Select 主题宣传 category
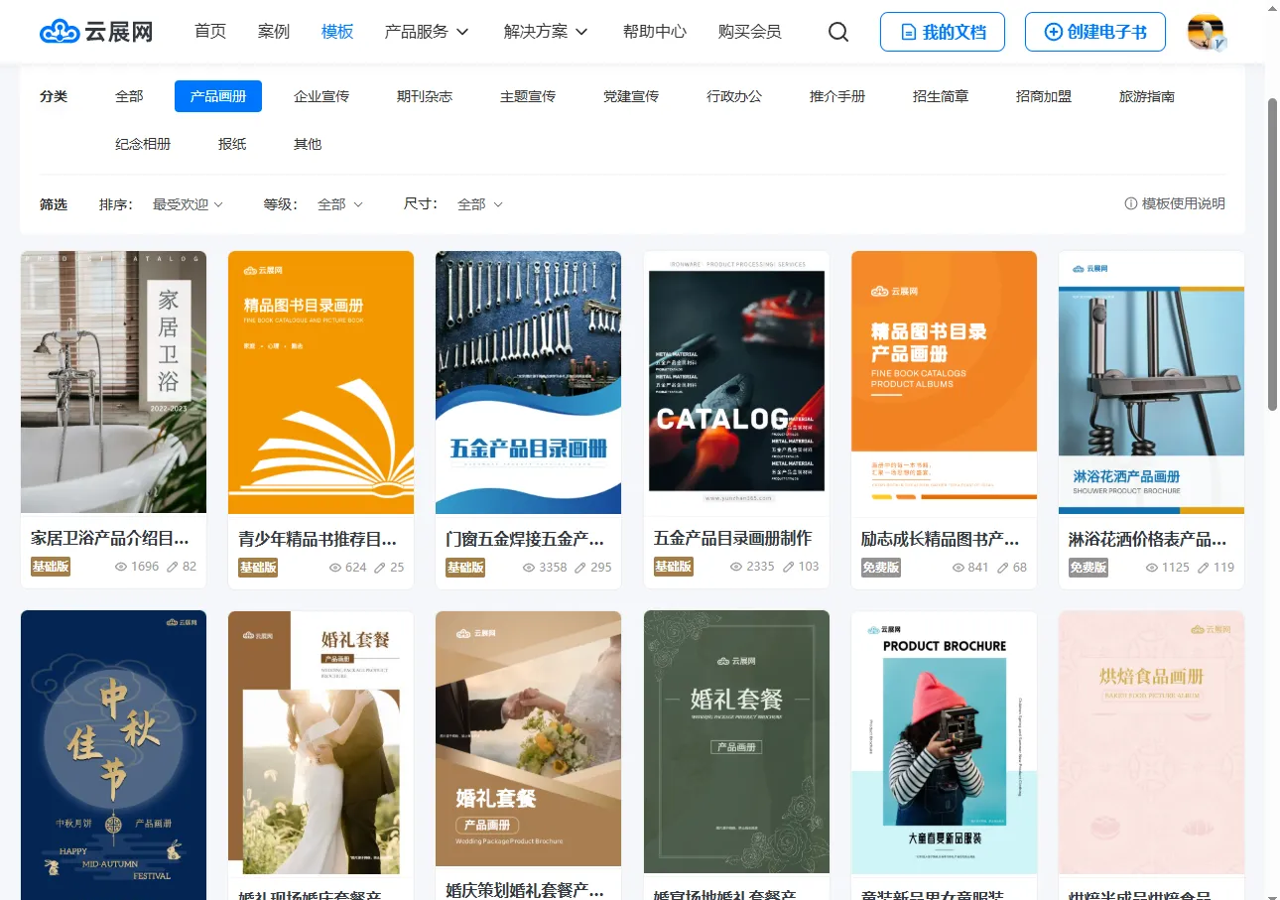 (528, 96)
